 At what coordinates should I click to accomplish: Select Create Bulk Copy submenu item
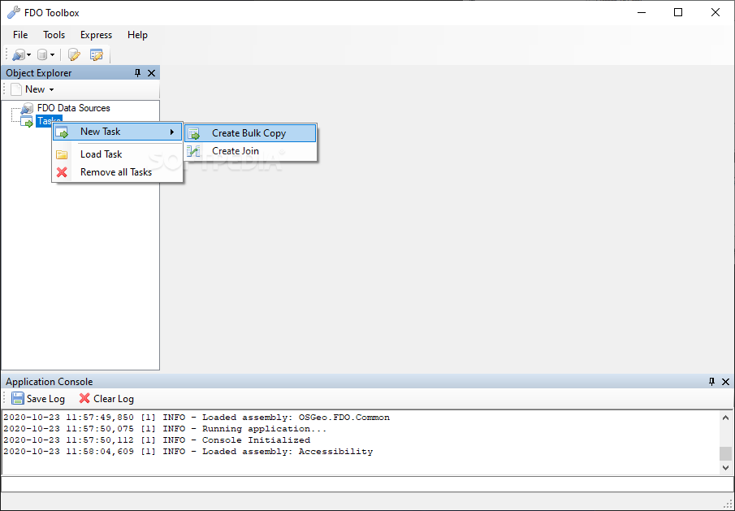250,133
